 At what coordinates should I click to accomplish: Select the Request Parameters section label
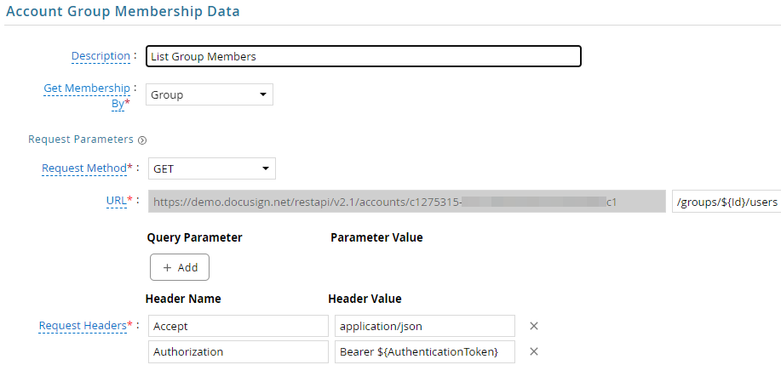point(81,140)
